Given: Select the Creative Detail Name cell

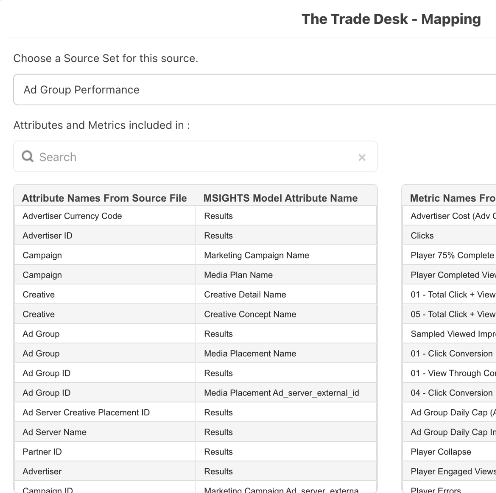Looking at the screenshot, I should [x=245, y=295].
